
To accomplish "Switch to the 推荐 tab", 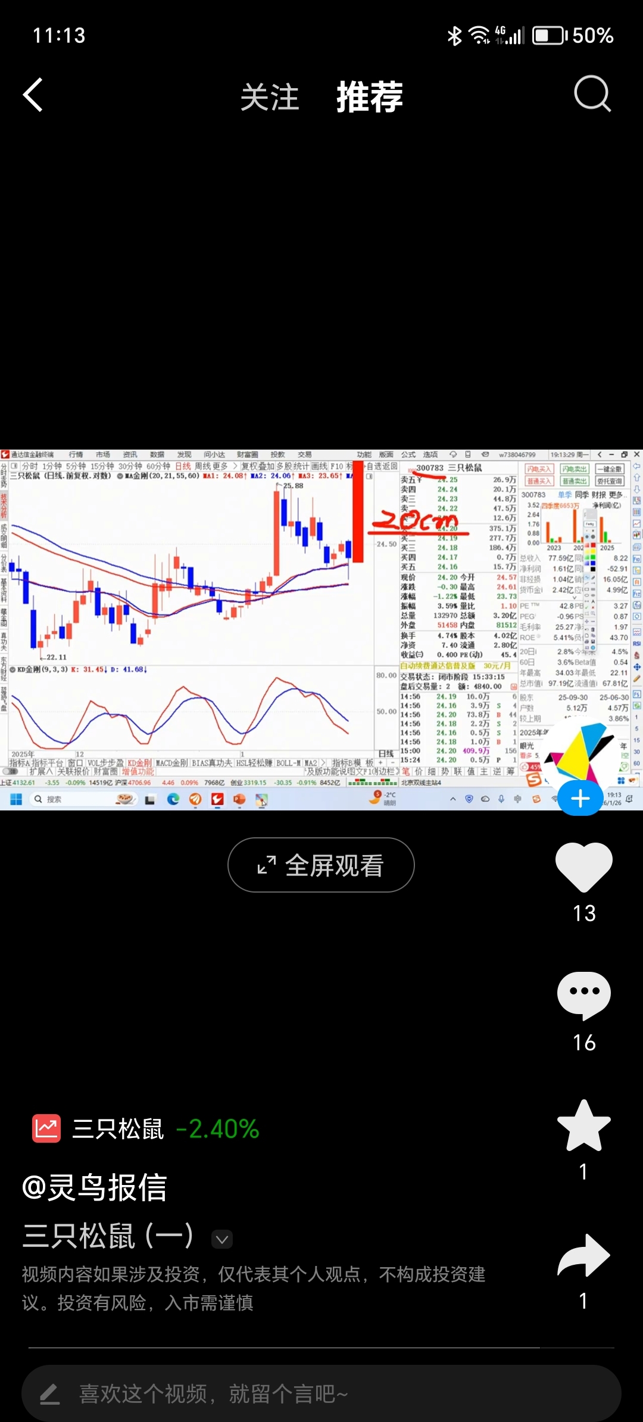I will [x=370, y=97].
